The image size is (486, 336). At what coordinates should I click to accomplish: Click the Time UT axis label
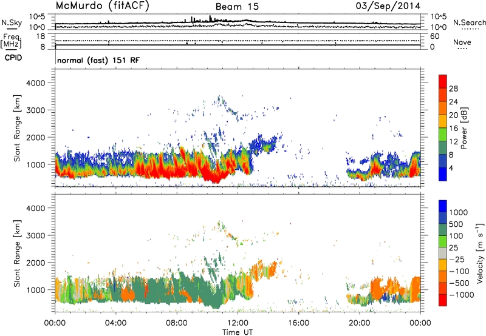238,332
